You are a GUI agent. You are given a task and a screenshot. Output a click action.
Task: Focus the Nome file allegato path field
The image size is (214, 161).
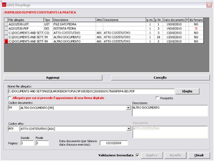(x=91, y=92)
